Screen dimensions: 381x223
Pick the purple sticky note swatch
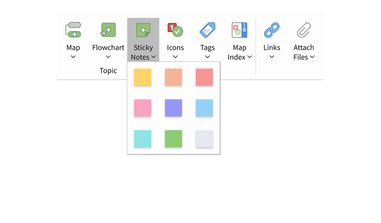173,108
